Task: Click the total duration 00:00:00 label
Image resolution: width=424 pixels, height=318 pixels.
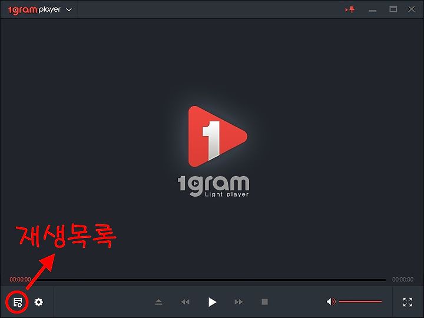Action: click(x=403, y=279)
